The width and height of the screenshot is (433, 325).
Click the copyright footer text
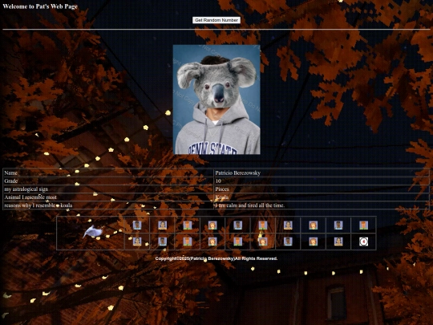[x=216, y=258]
